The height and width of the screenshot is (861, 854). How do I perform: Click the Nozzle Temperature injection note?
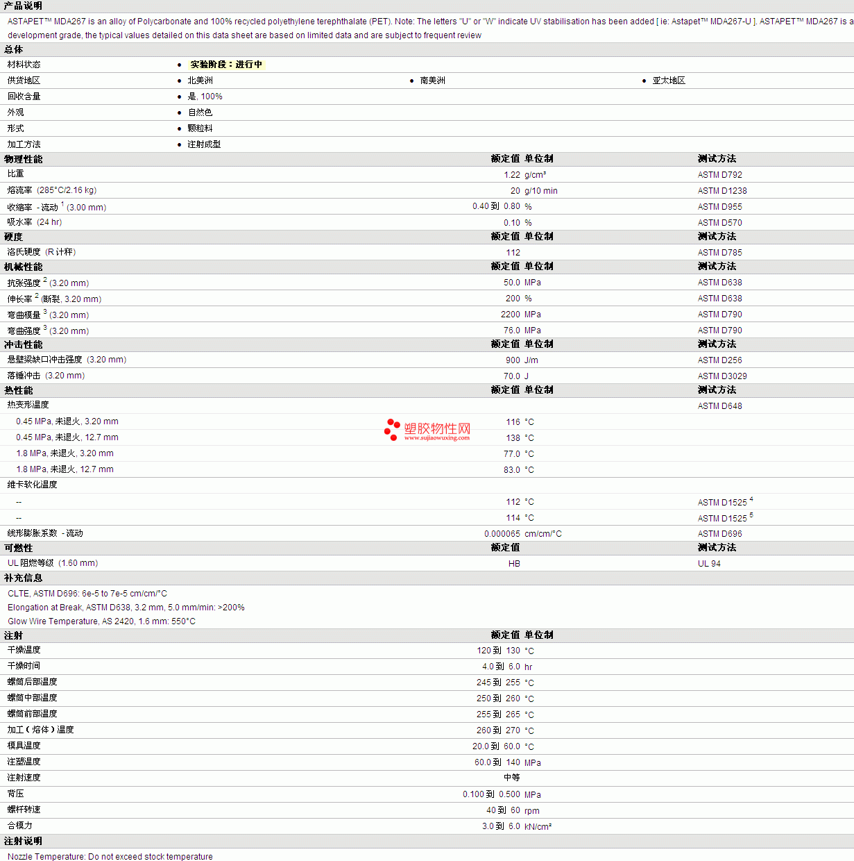coord(110,857)
